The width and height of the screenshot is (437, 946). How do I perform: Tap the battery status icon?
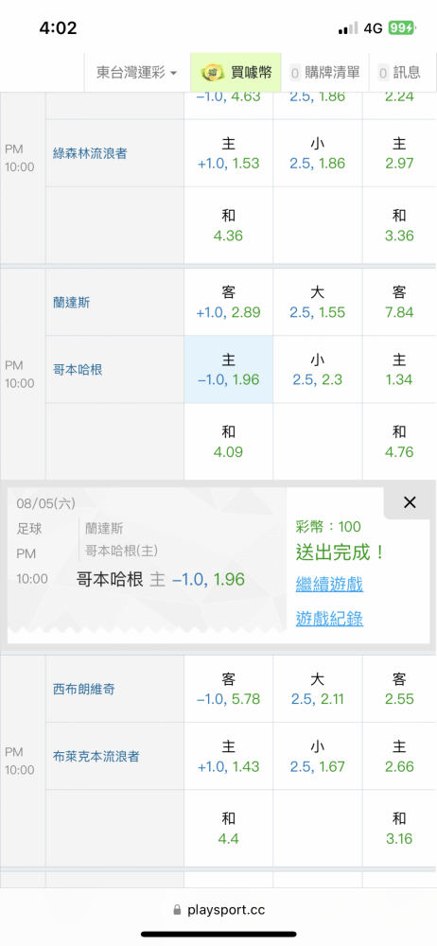click(x=401, y=27)
